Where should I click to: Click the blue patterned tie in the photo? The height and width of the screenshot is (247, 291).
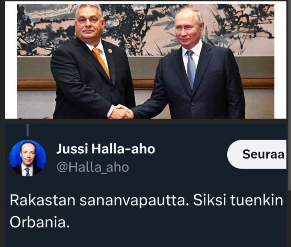tap(191, 70)
